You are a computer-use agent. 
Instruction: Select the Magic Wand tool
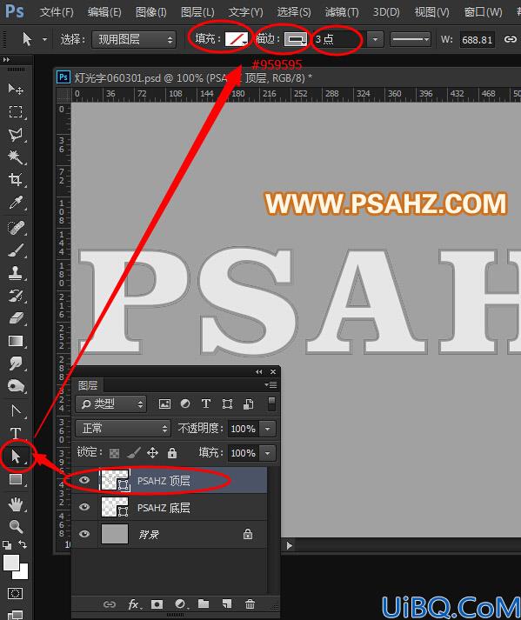(16, 157)
